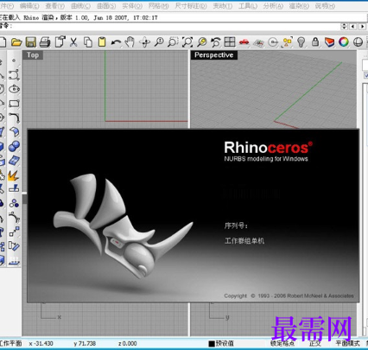The height and width of the screenshot is (356, 368).
Task: Switch to the four viewports layout icon
Action: pyautogui.click(x=230, y=42)
